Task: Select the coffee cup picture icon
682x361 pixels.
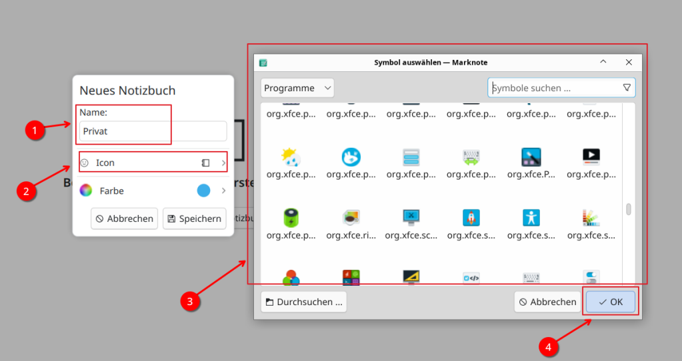Action: tap(351, 218)
